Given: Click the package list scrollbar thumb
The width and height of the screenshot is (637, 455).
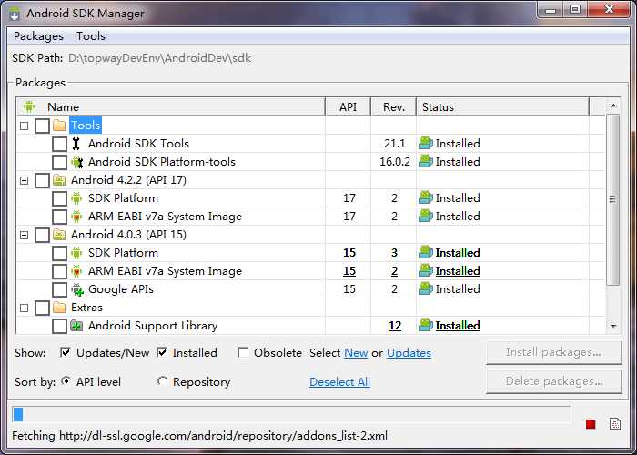Looking at the screenshot, I should point(612,199).
